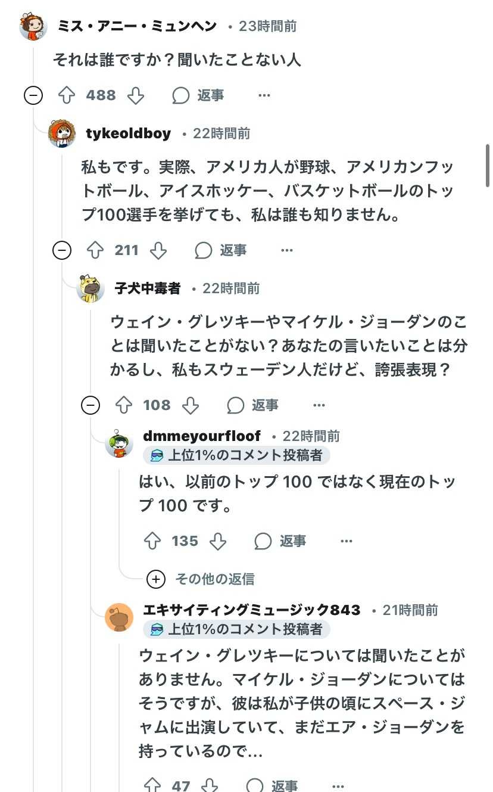
Task: Upvote the 108-point comment
Action: (123, 405)
